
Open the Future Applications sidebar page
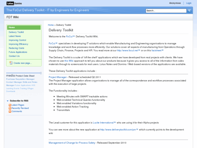point(18,52)
